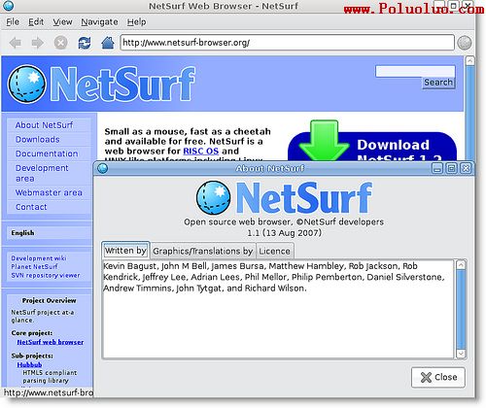
Task: Open the Navigate menu
Action: [x=99, y=22]
